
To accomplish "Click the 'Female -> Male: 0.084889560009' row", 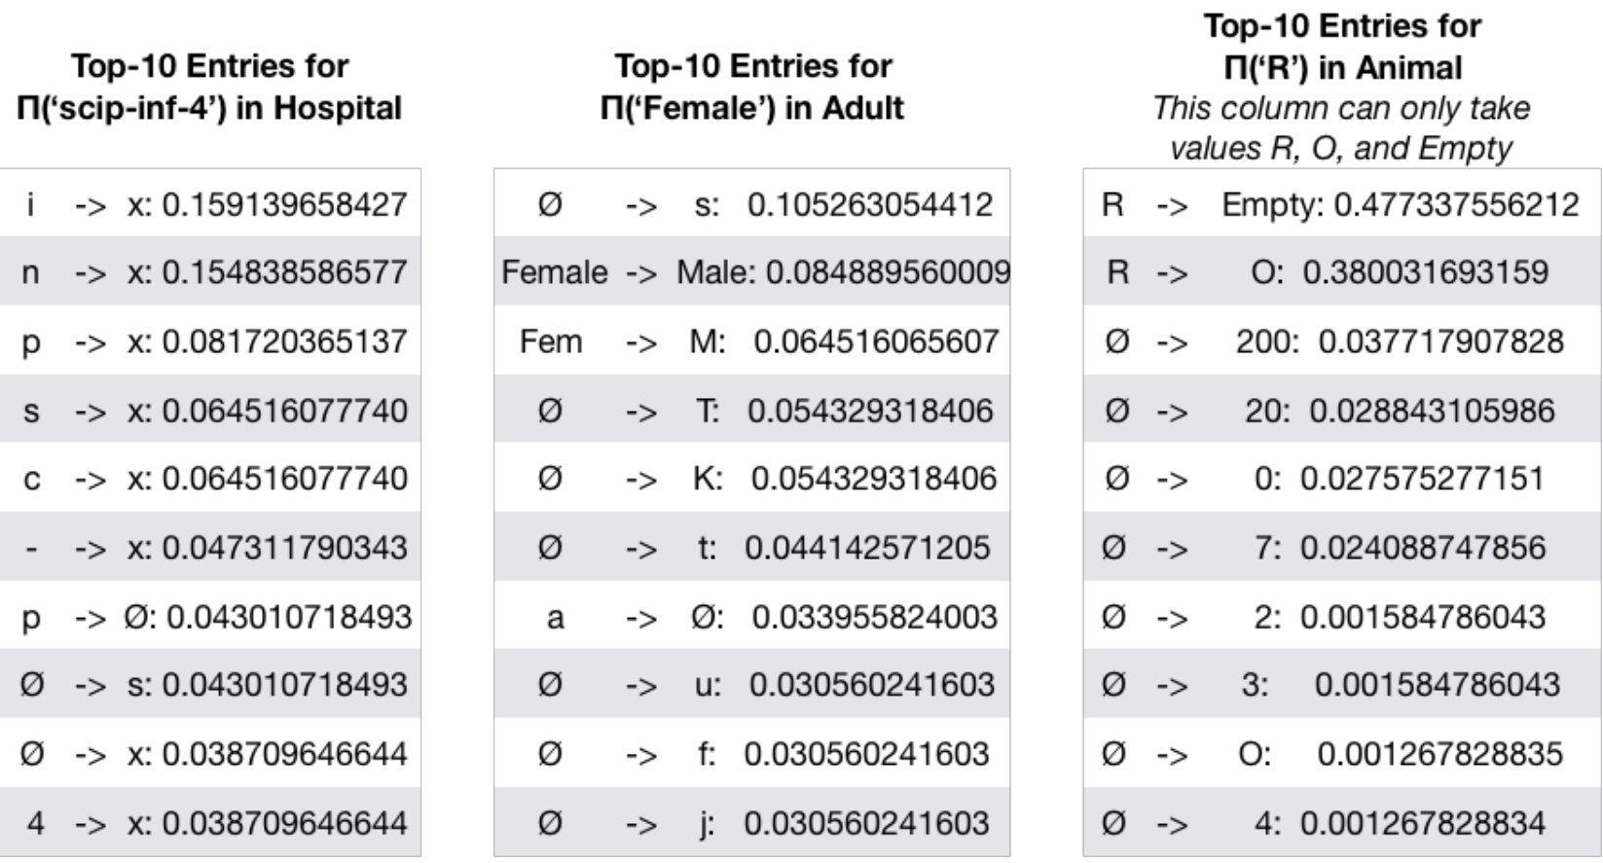I will [752, 271].
